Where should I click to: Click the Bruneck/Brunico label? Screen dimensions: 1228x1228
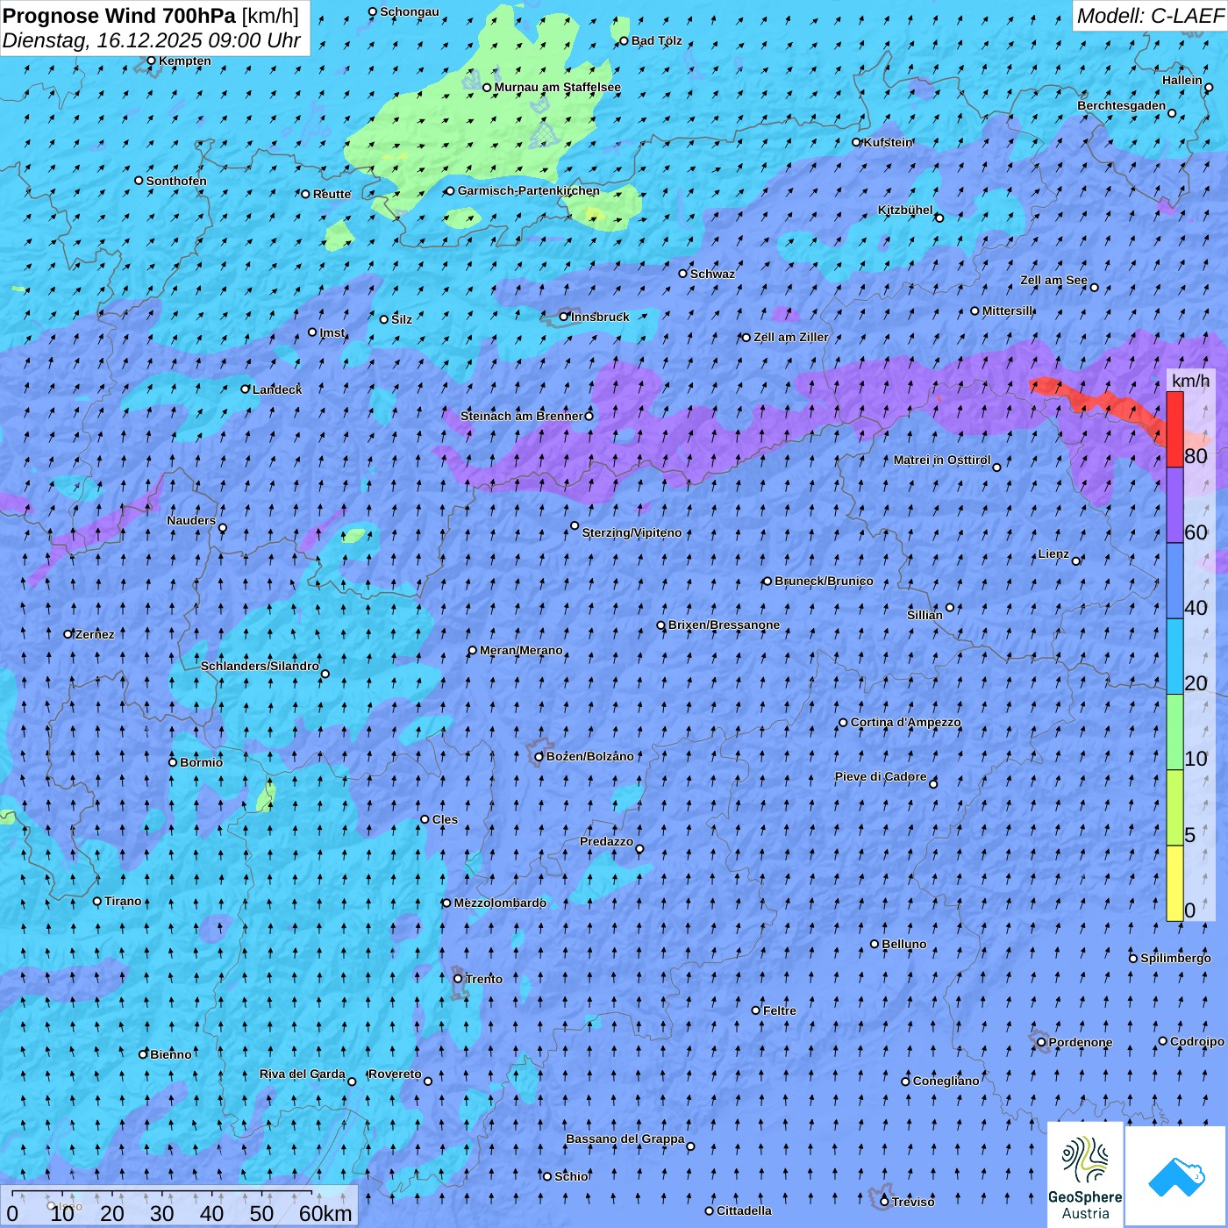coord(824,581)
